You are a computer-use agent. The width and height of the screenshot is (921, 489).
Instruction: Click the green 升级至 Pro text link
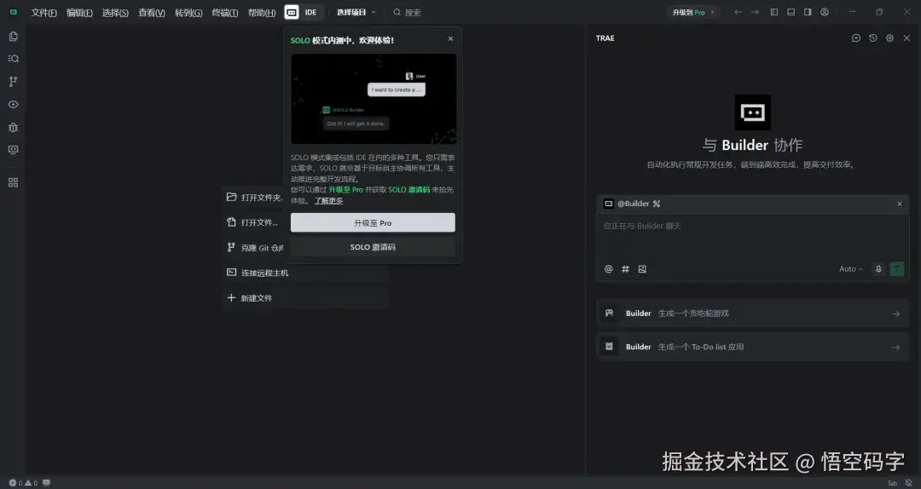pyautogui.click(x=346, y=190)
